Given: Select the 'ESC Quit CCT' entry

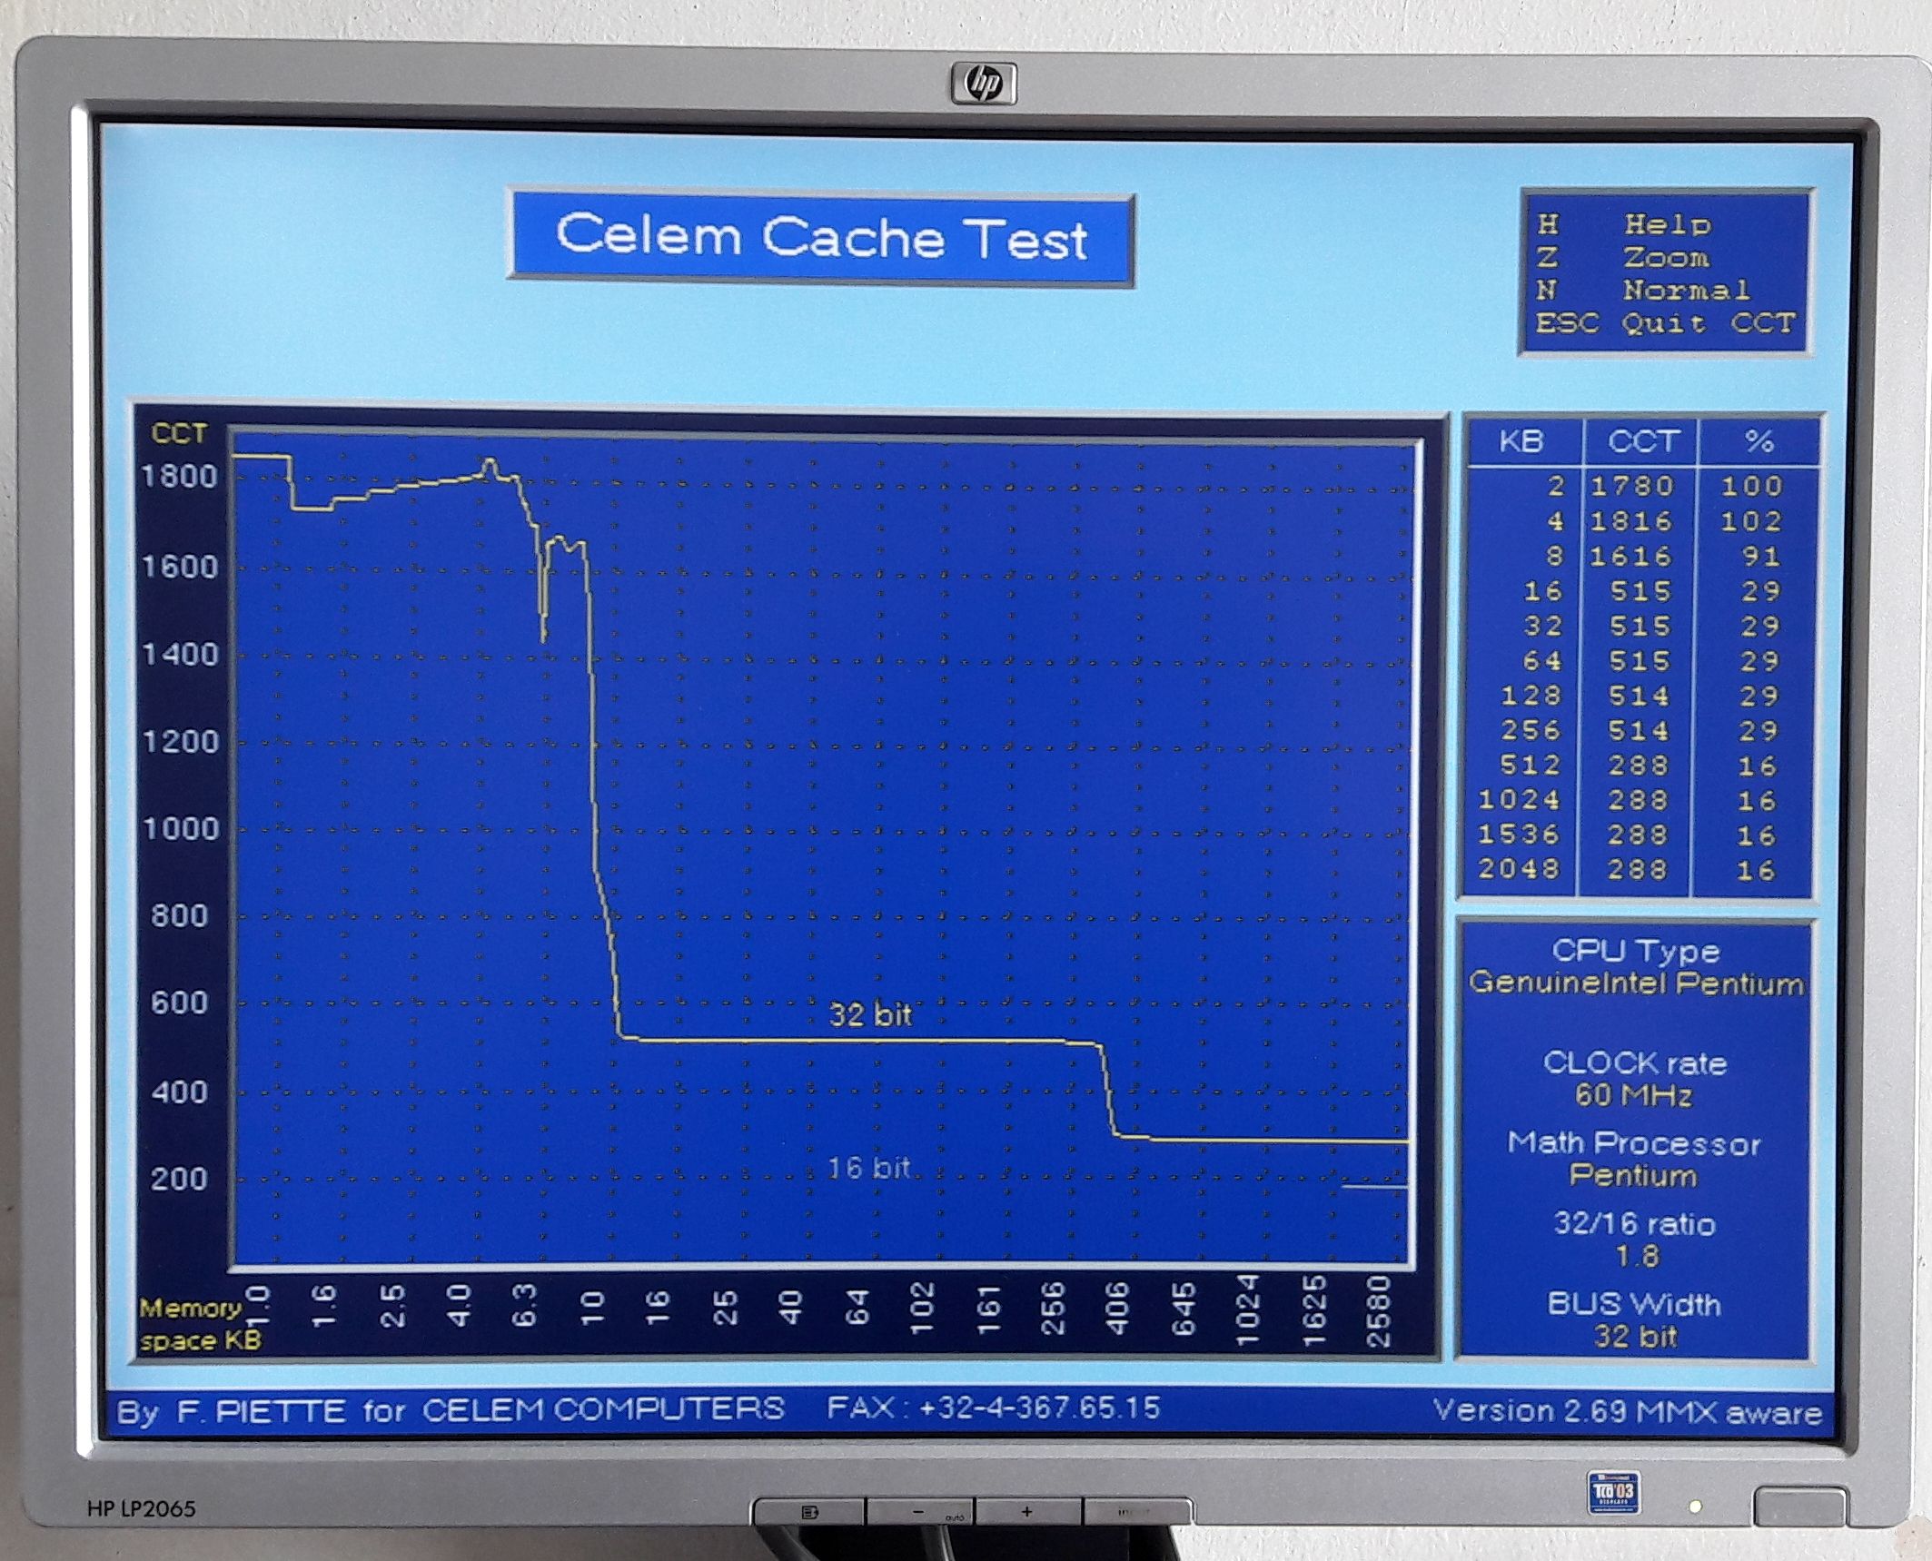Looking at the screenshot, I should tap(1666, 322).
